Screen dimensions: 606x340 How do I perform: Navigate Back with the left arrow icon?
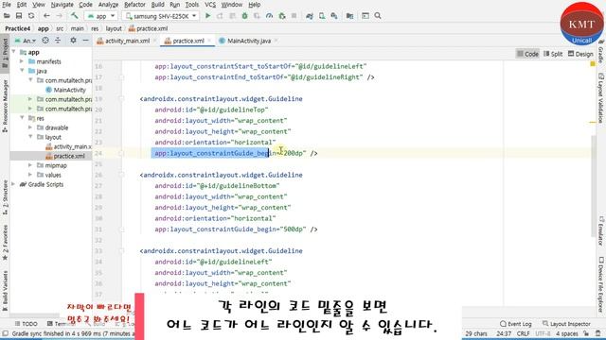click(x=46, y=16)
